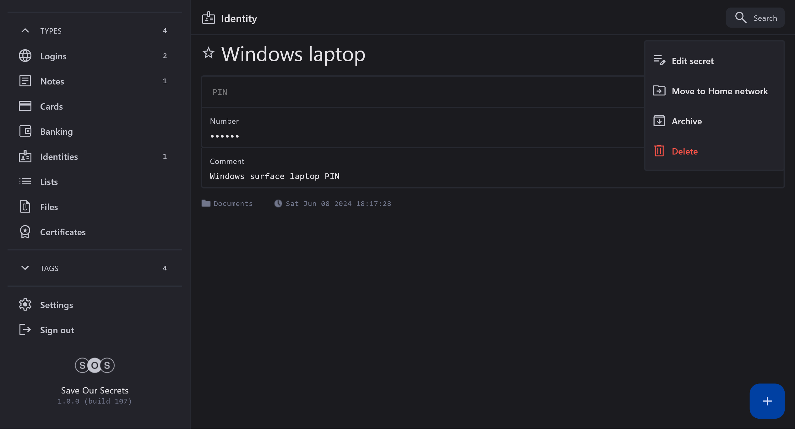
Task: Open Banking wallet icon
Action: (25, 131)
